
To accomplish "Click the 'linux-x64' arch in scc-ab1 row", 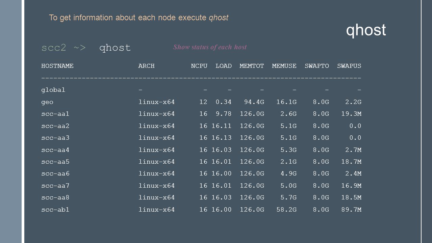I will tap(157, 210).
